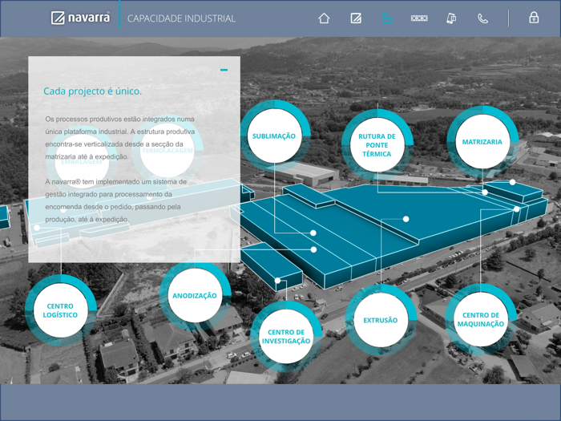Open the Centro de Maquinação circle
Screen dimensions: 561x421
[x=481, y=319]
